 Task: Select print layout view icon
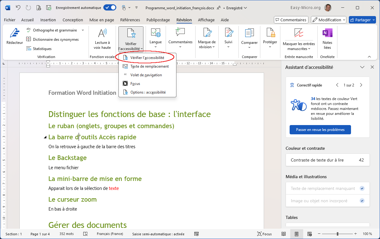coord(297,234)
